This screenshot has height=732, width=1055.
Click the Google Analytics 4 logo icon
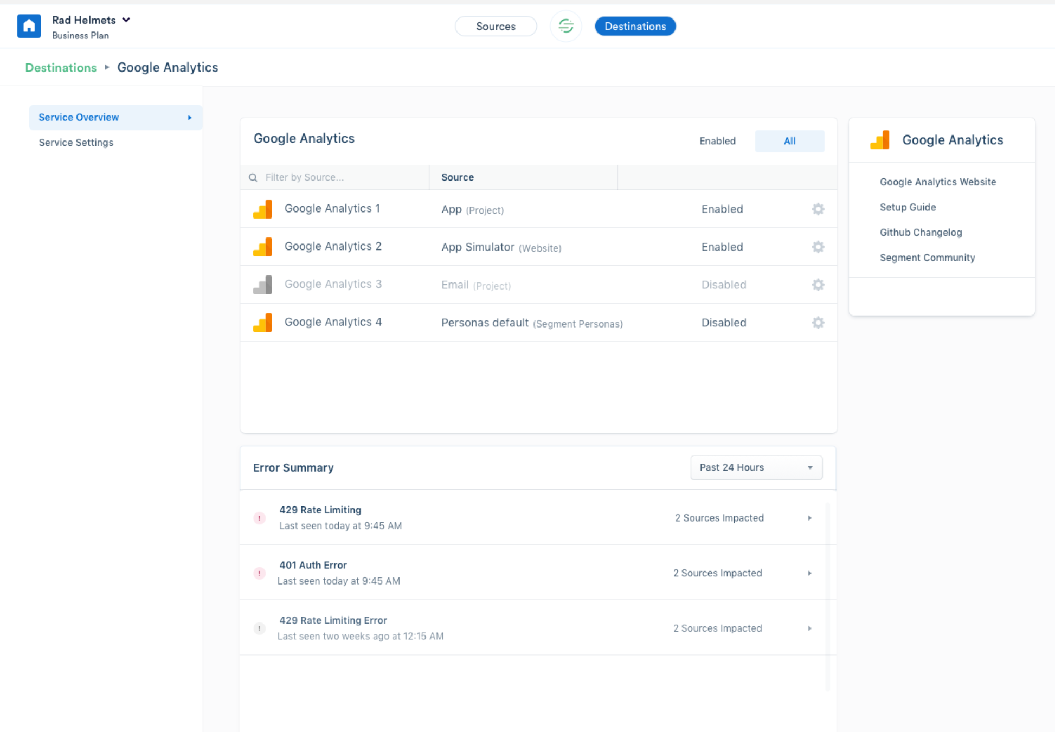point(263,323)
